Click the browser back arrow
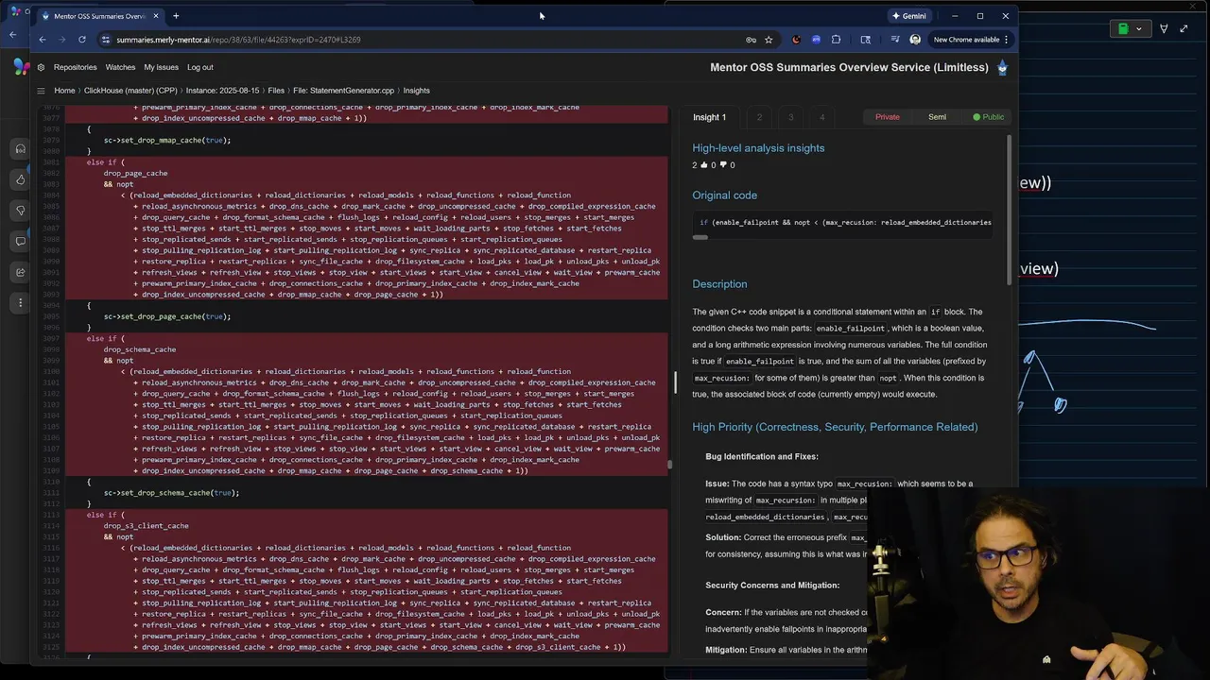The image size is (1210, 680). (x=42, y=40)
